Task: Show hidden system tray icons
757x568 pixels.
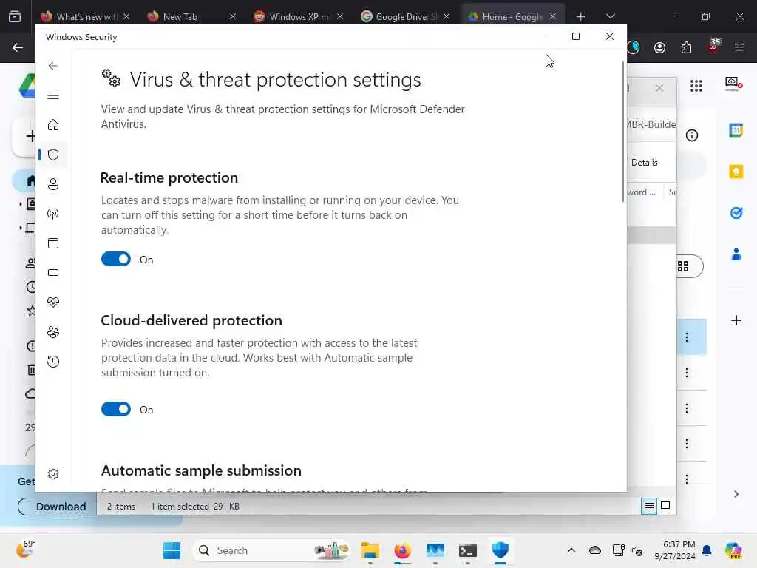Action: coord(571,550)
